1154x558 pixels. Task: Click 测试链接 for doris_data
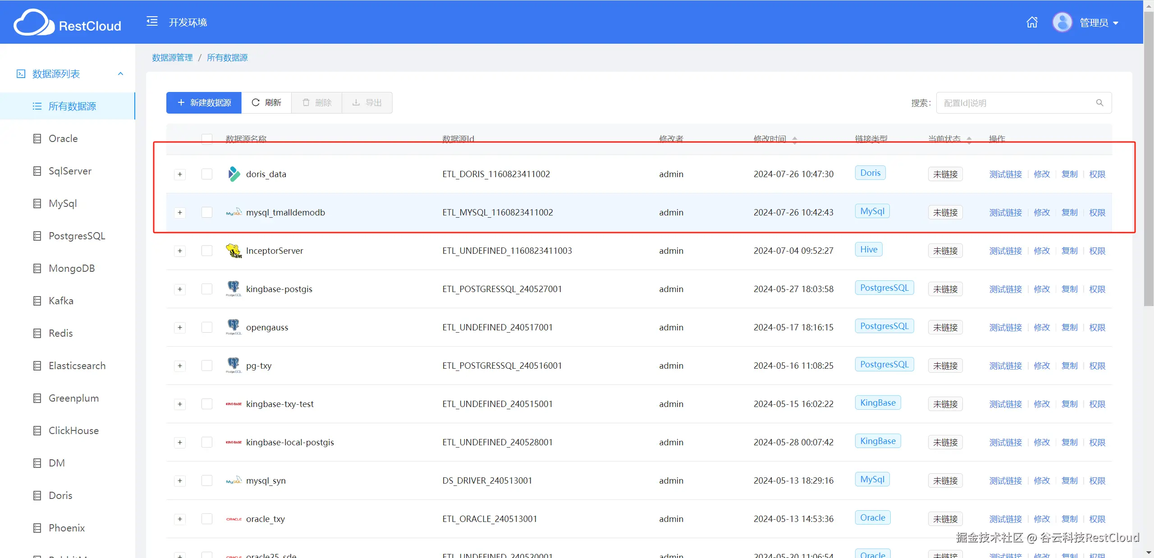[1005, 174]
